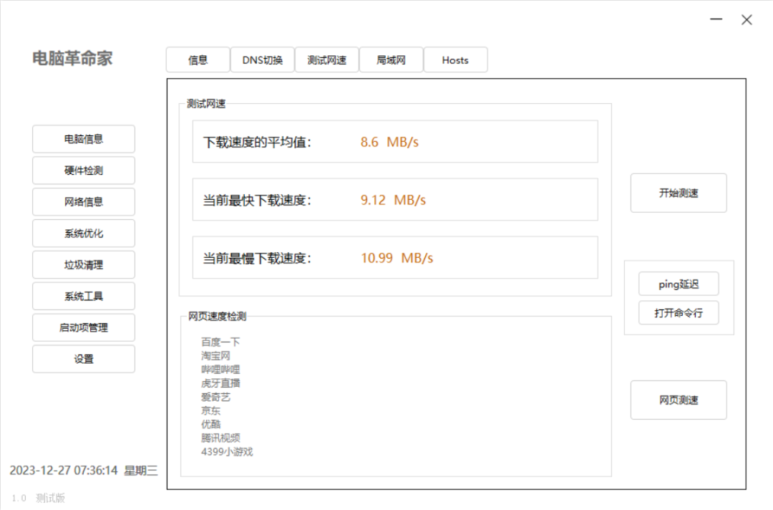Run the ping延迟 test
This screenshot has width=773, height=510.
click(679, 284)
